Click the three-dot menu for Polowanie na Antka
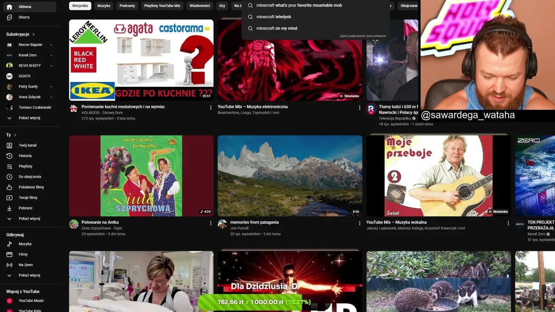 (211, 223)
